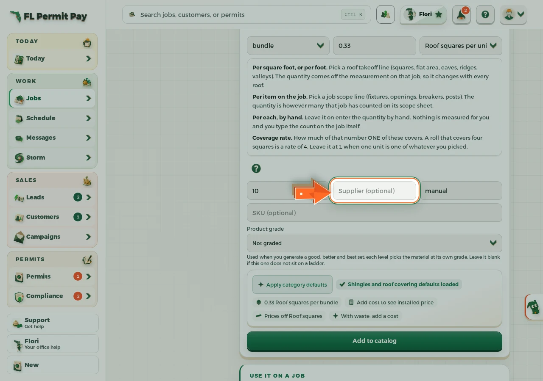This screenshot has height=381, width=543.
Task: Click the sparkle icon on Apply category defaults
Action: tap(261, 284)
